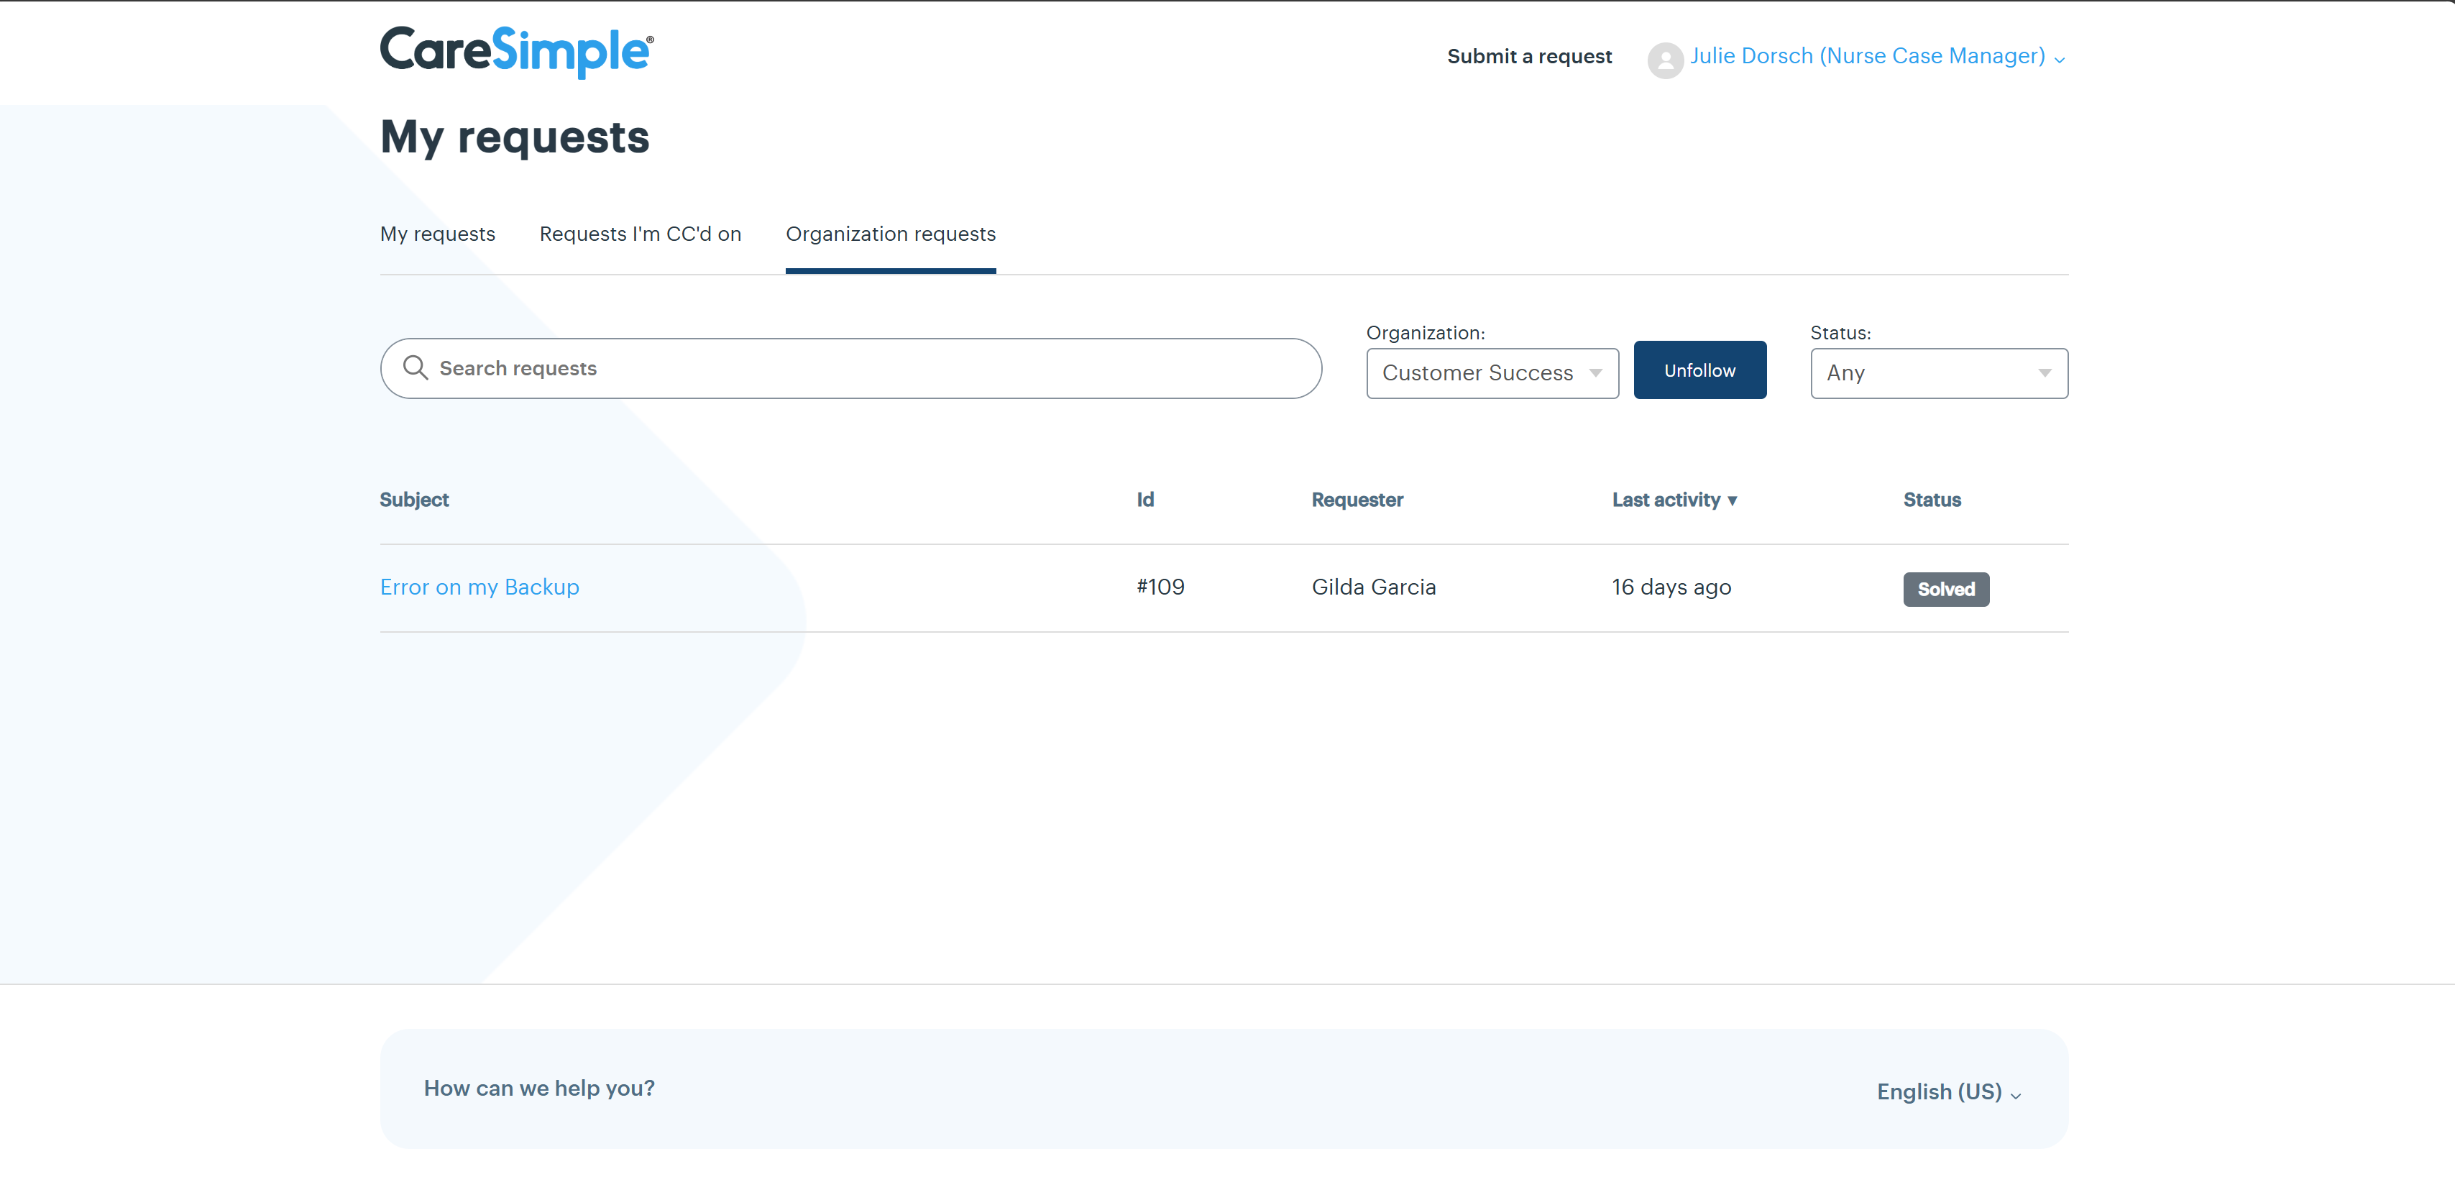Screen dimensions: 2455x1200
Task: Sort by the Subject column header
Action: pos(413,500)
